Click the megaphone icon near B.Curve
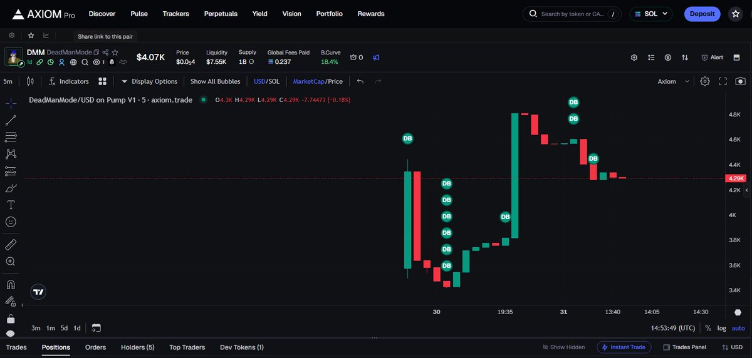 tap(376, 58)
